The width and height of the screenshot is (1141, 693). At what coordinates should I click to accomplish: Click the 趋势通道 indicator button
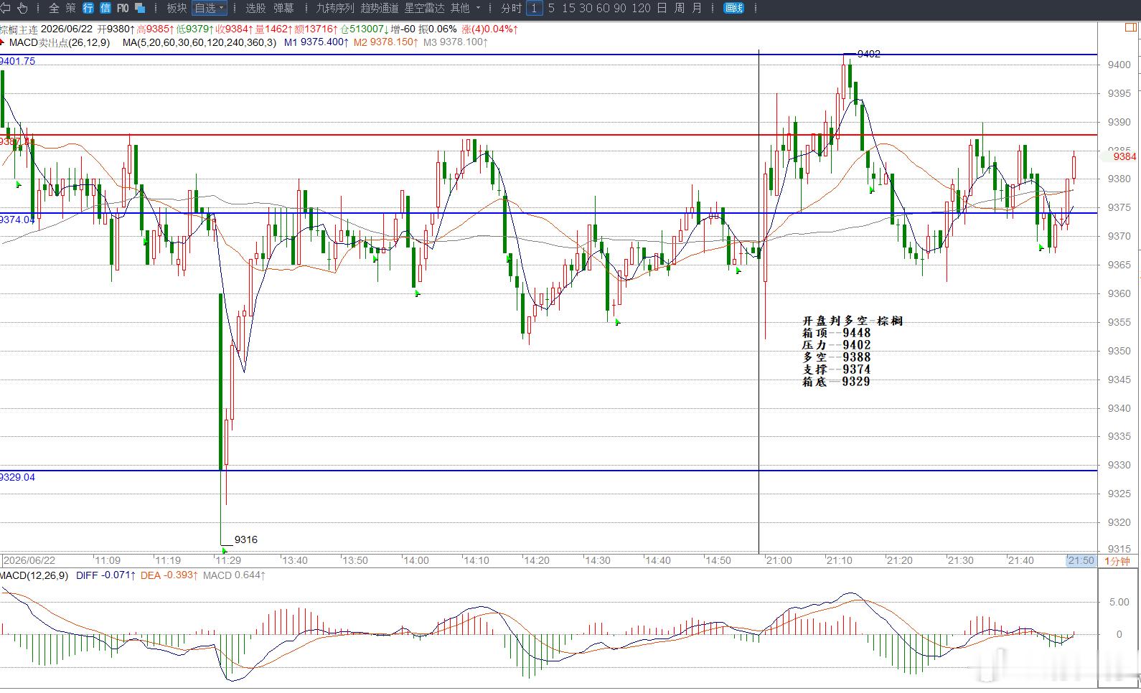(380, 8)
